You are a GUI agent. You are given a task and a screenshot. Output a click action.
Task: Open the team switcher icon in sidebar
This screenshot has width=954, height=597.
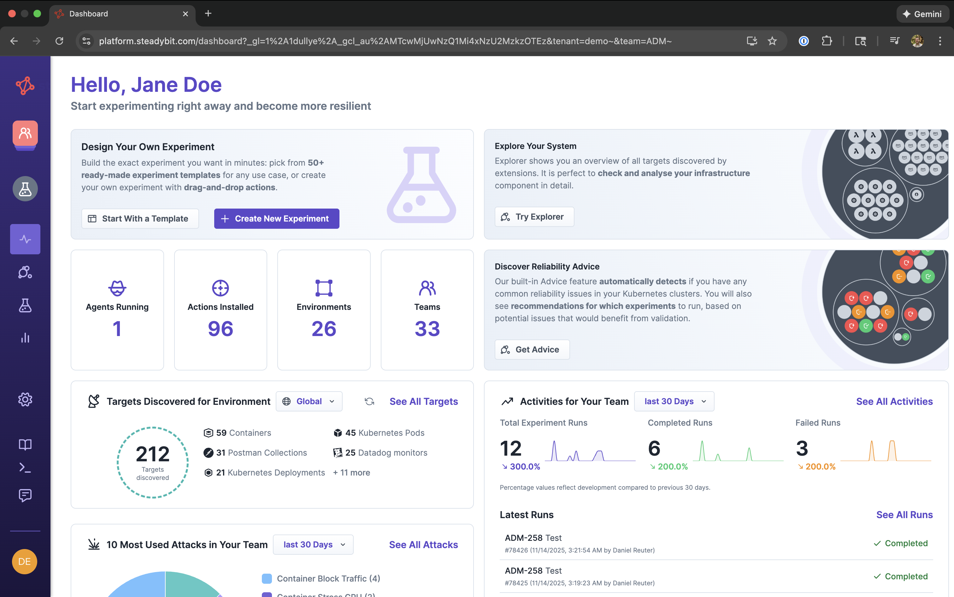(25, 133)
